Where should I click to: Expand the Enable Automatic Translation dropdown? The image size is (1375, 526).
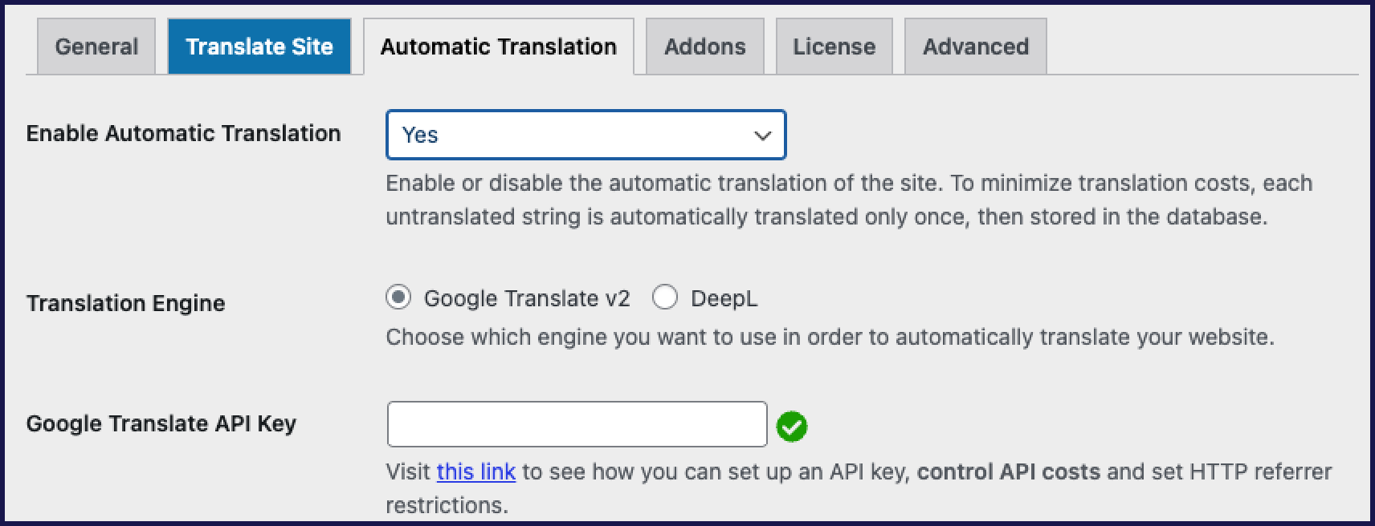click(x=585, y=135)
